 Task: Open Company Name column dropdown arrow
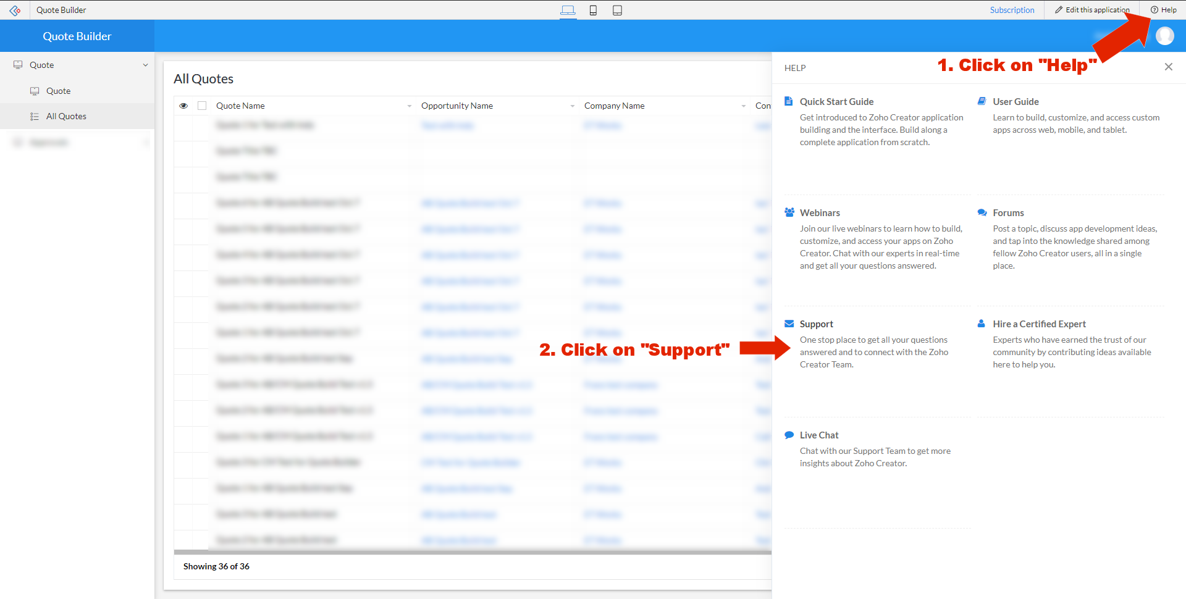pos(743,106)
